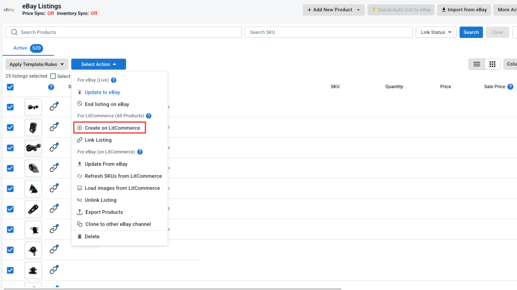Screen dimensions: 517x290
Task: Uncheck the fifth product row checkbox
Action: (x=10, y=189)
